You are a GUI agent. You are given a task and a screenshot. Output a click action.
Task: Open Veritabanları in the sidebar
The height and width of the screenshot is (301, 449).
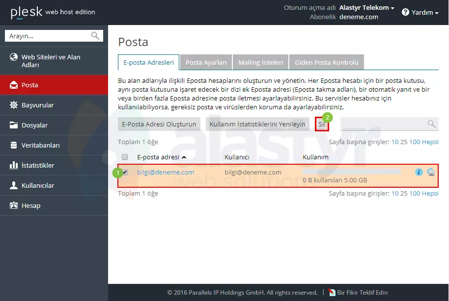pos(54,145)
